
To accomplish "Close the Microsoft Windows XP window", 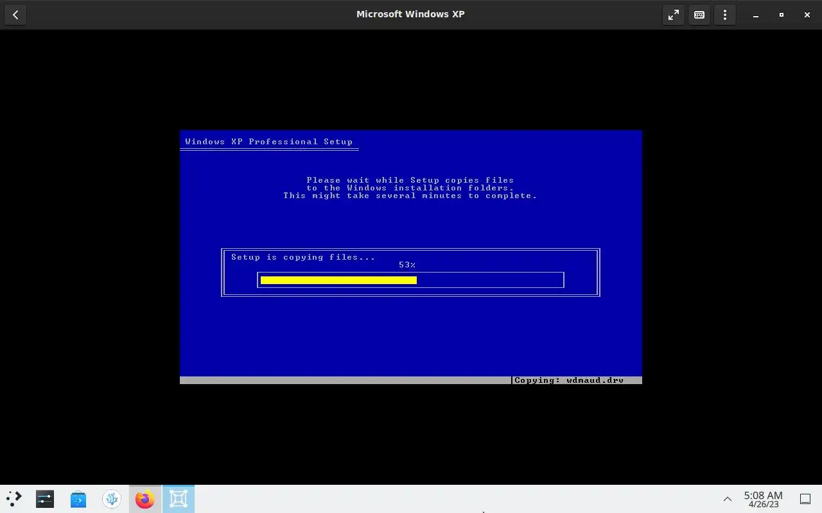I will [807, 15].
